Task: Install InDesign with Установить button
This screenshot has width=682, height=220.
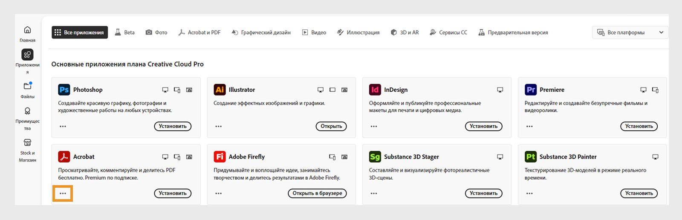Action: click(484, 126)
